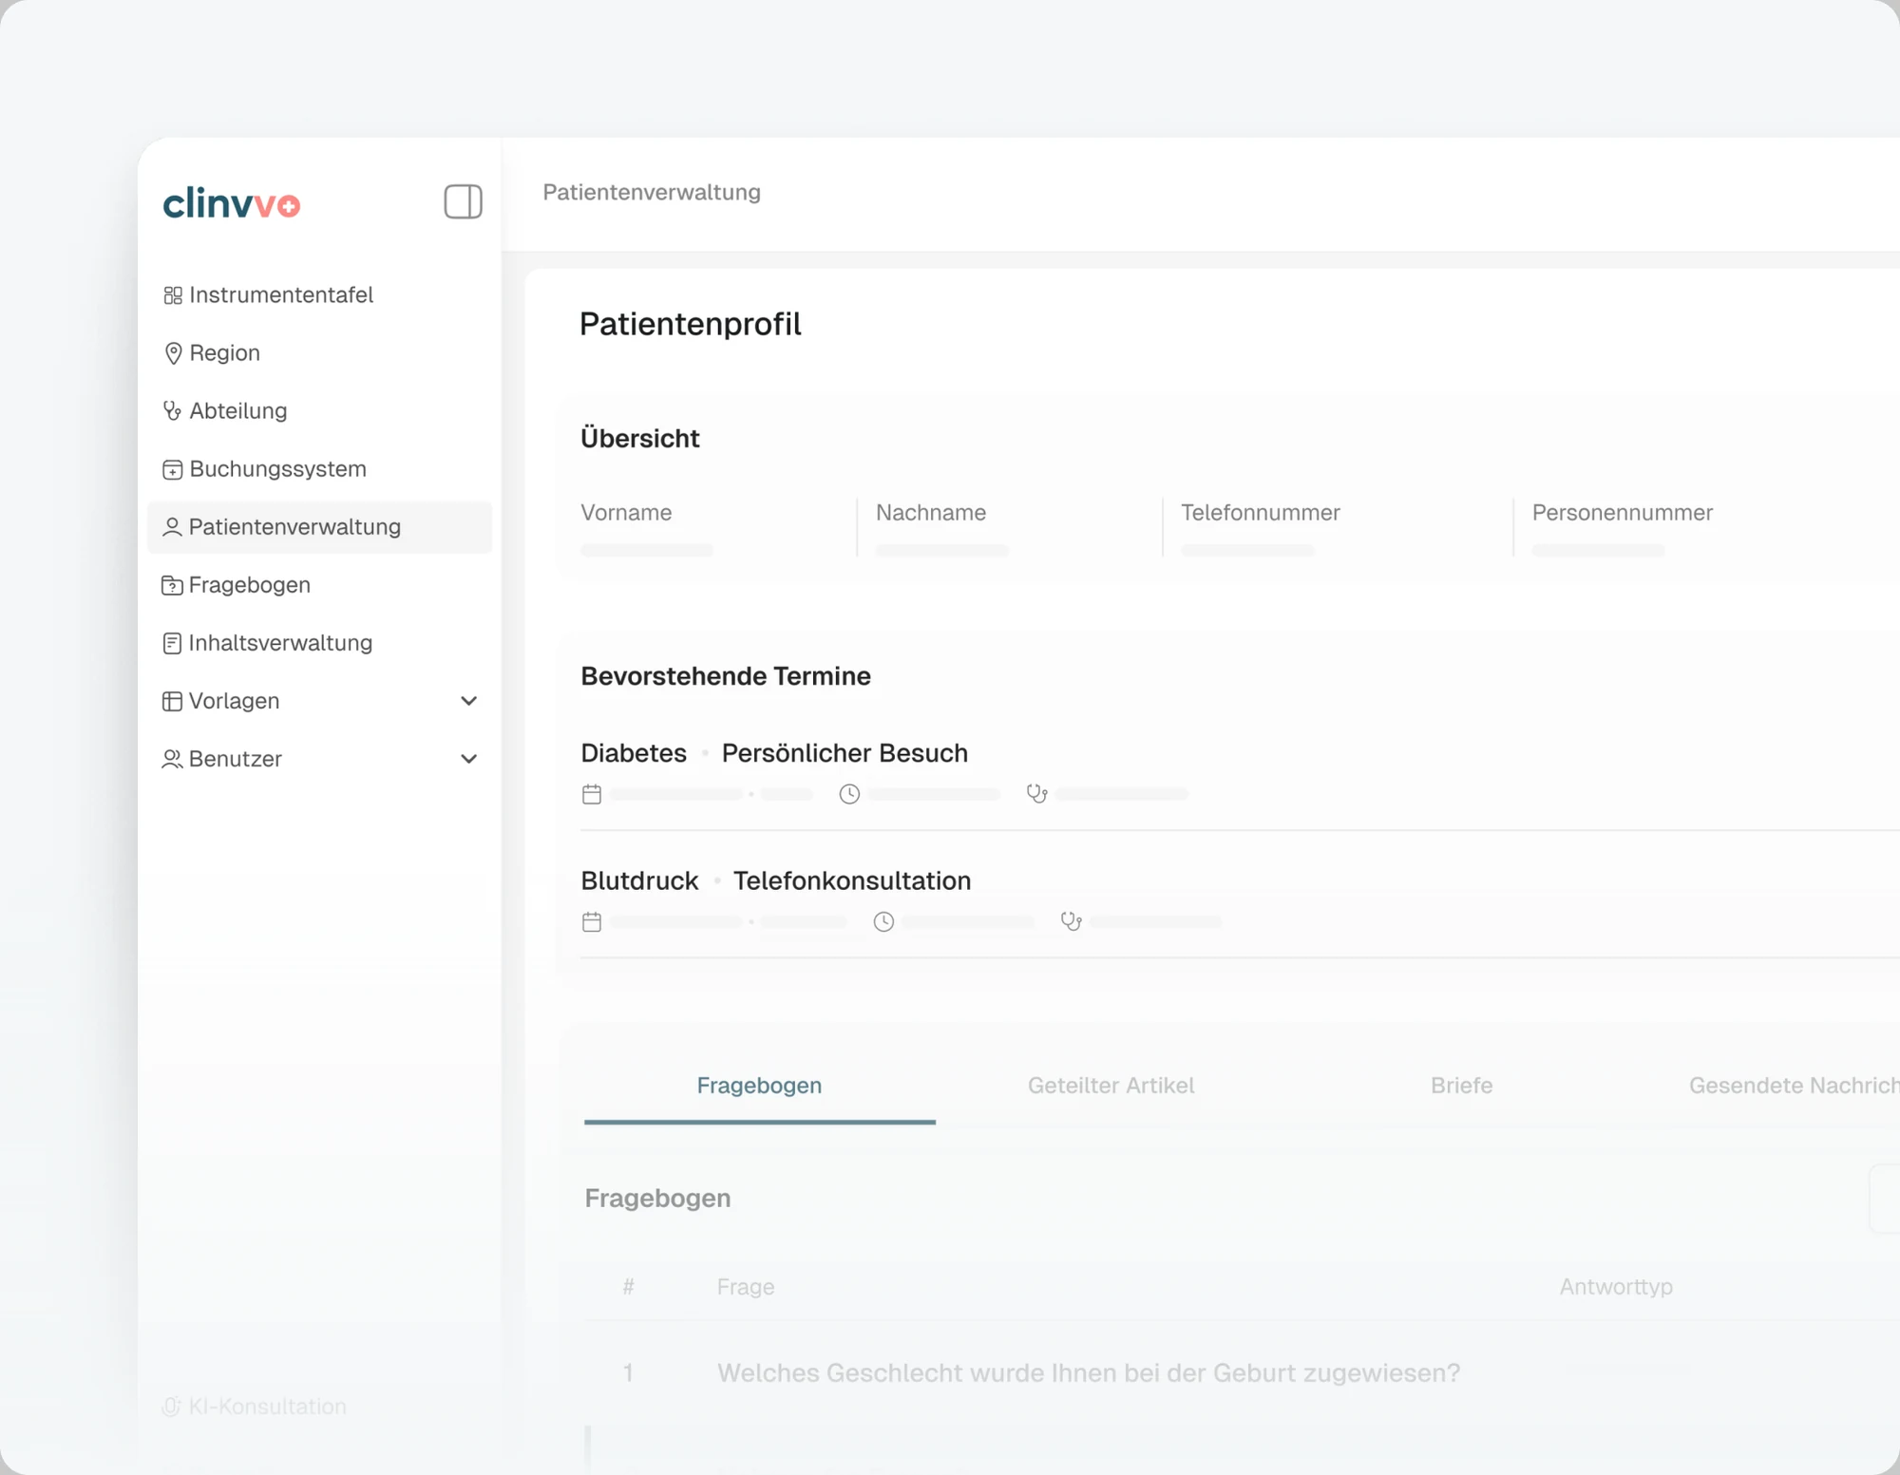
Task: Click the KI-Konsultation microphone icon
Action: (171, 1407)
